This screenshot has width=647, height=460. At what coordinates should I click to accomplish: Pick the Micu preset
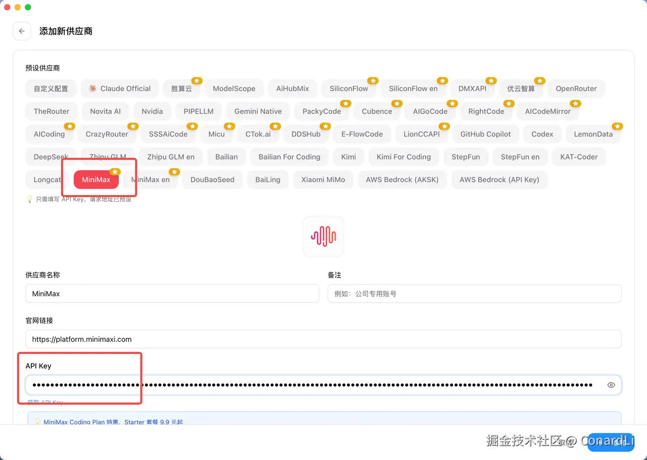[216, 134]
